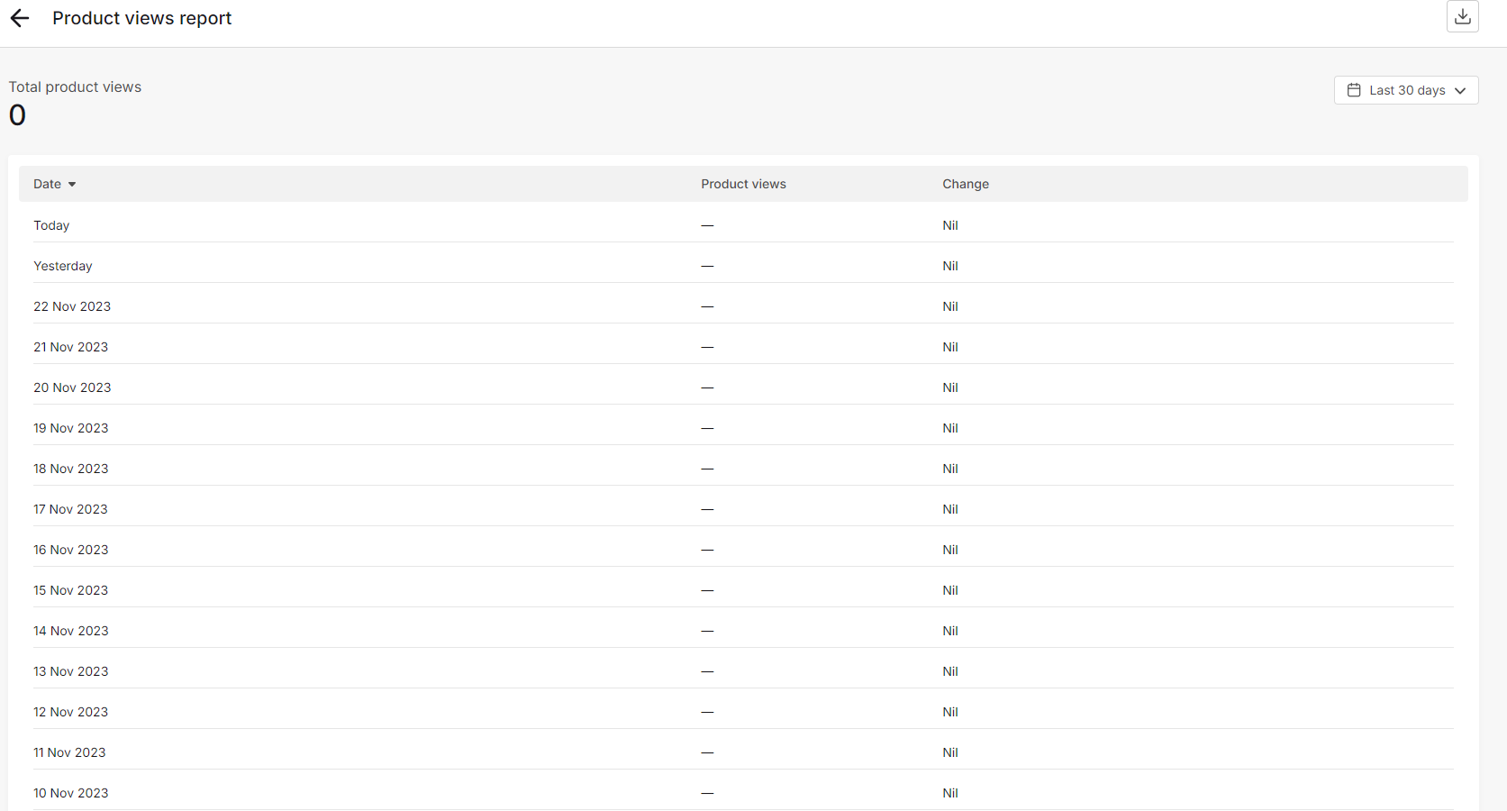Open the Last 30 days date range dropdown
The image size is (1507, 811).
click(1406, 90)
